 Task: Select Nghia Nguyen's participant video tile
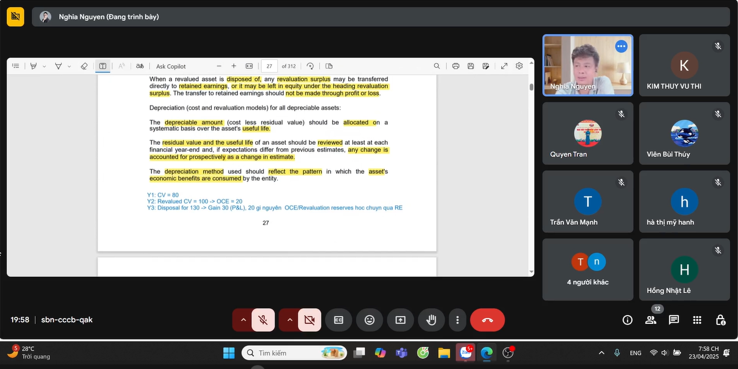588,65
